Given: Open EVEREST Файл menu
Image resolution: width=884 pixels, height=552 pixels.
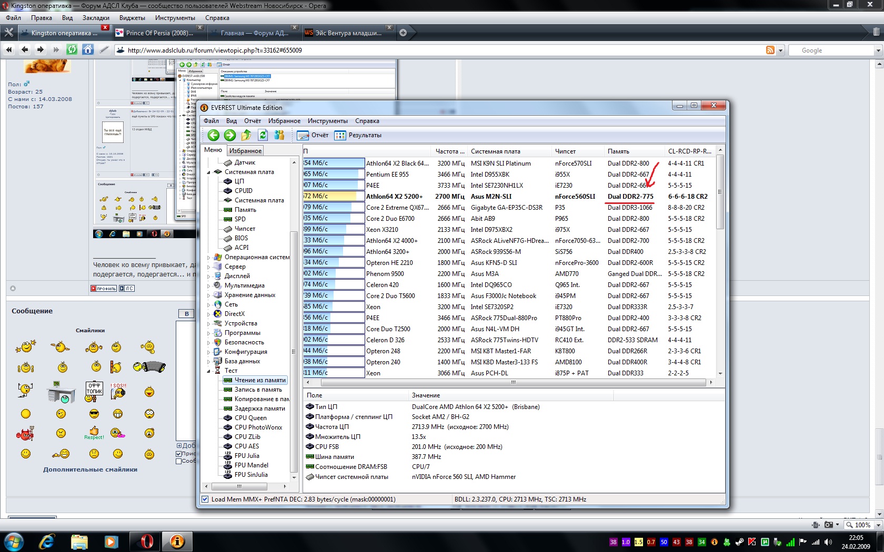Looking at the screenshot, I should [x=211, y=121].
